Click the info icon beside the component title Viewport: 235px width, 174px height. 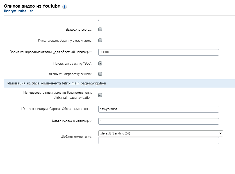click(x=64, y=7)
